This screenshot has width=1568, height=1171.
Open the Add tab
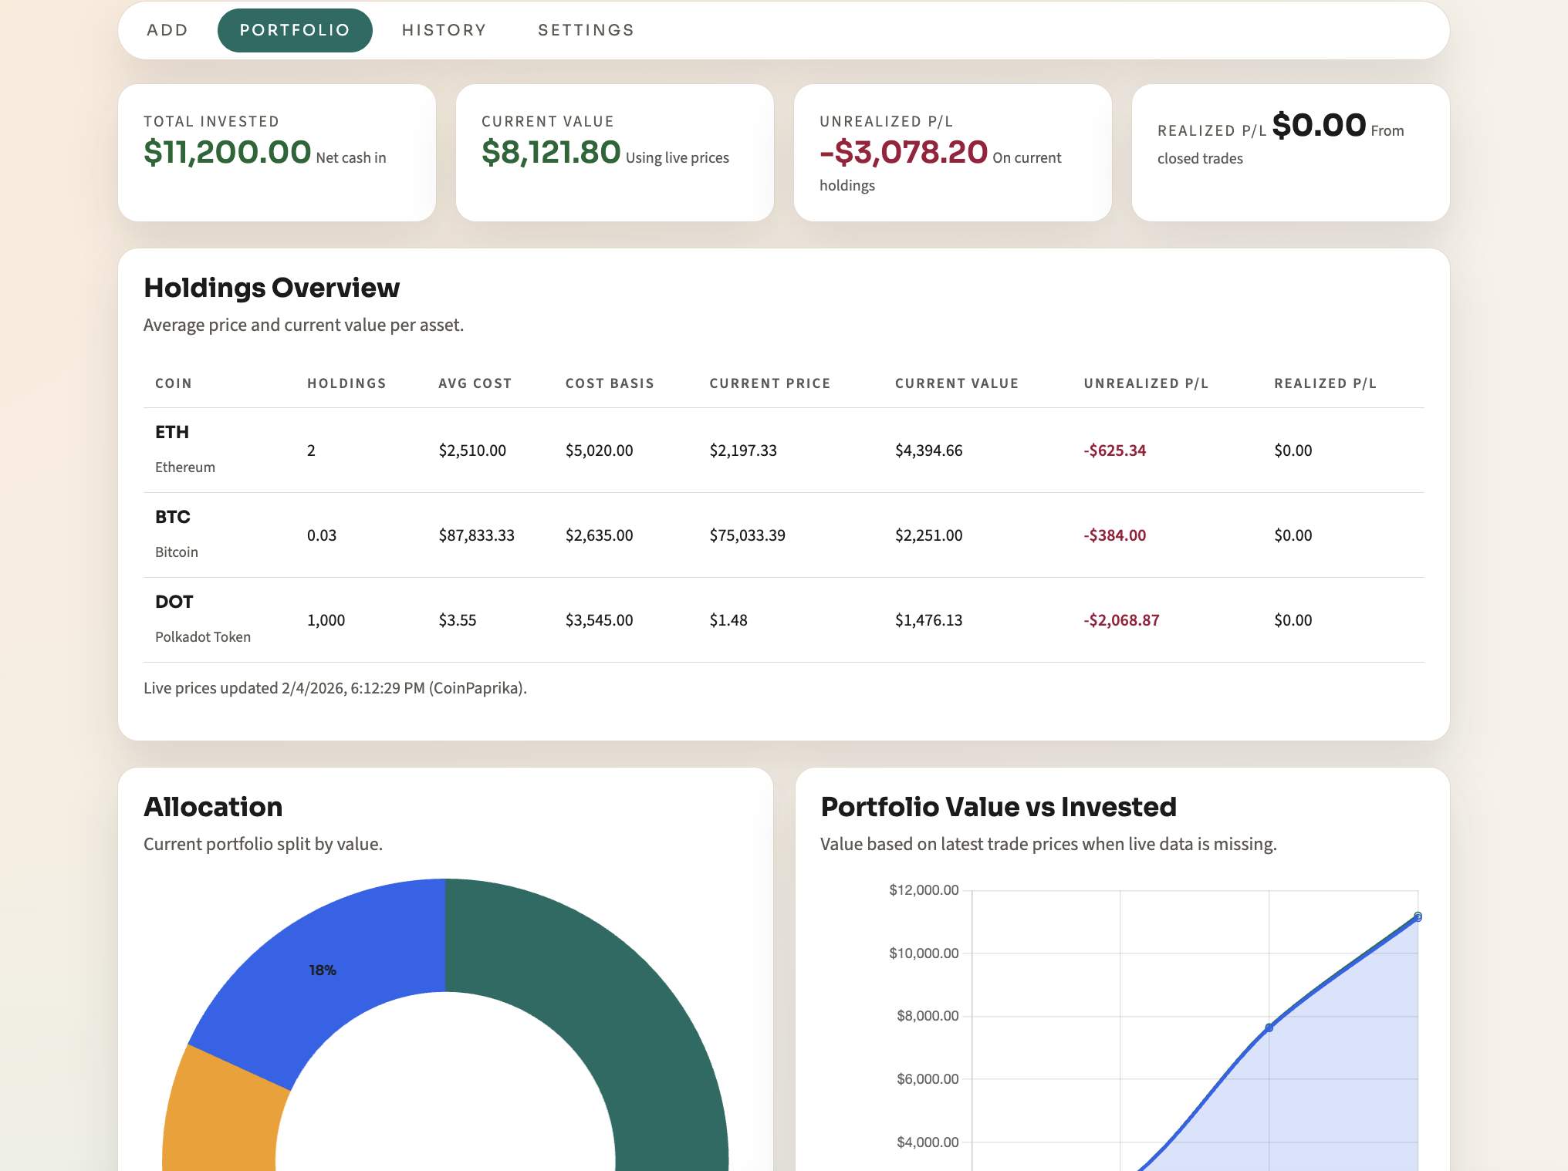pyautogui.click(x=167, y=29)
